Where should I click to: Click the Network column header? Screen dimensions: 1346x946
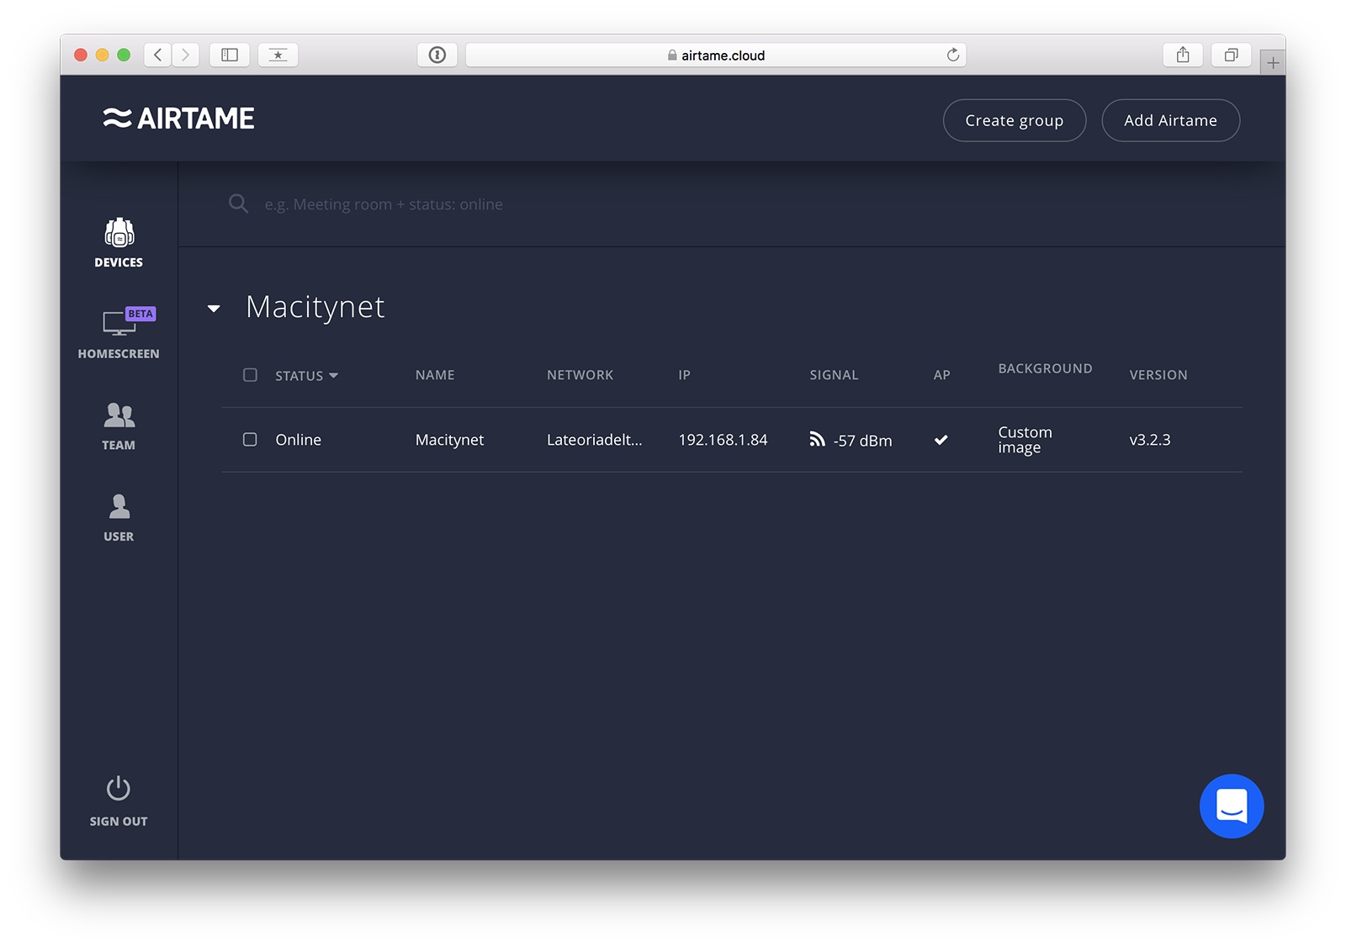click(x=580, y=375)
